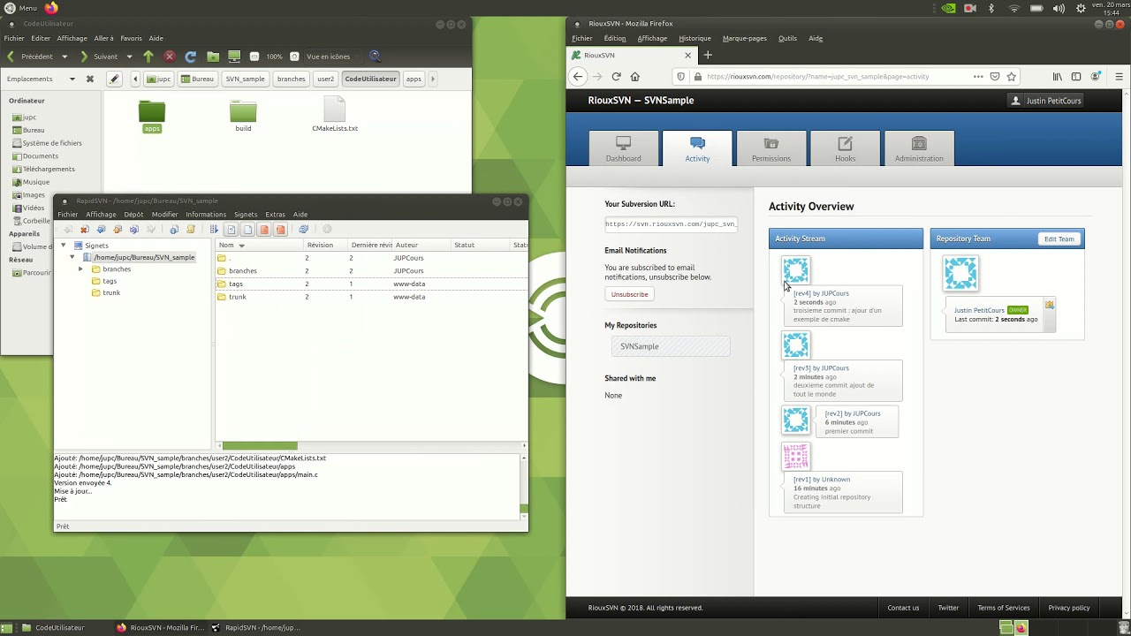Image resolution: width=1131 pixels, height=636 pixels.
Task: Click the Subversion URL field
Action: click(x=671, y=224)
